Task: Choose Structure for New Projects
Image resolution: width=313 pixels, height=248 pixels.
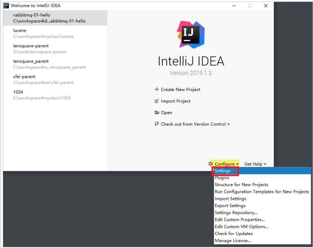Action: [263, 185]
